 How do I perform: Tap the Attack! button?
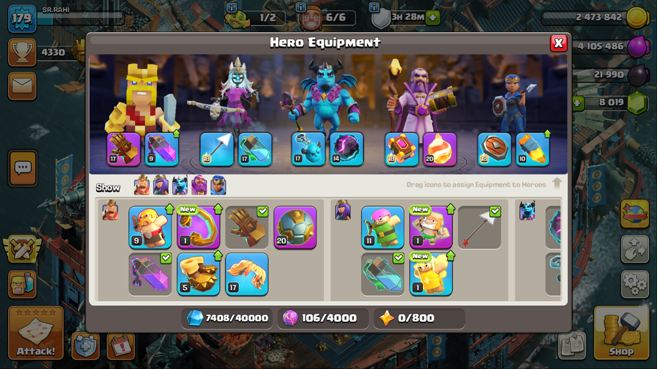36,333
